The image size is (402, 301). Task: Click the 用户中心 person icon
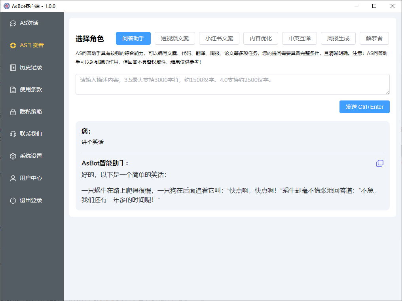(13, 178)
